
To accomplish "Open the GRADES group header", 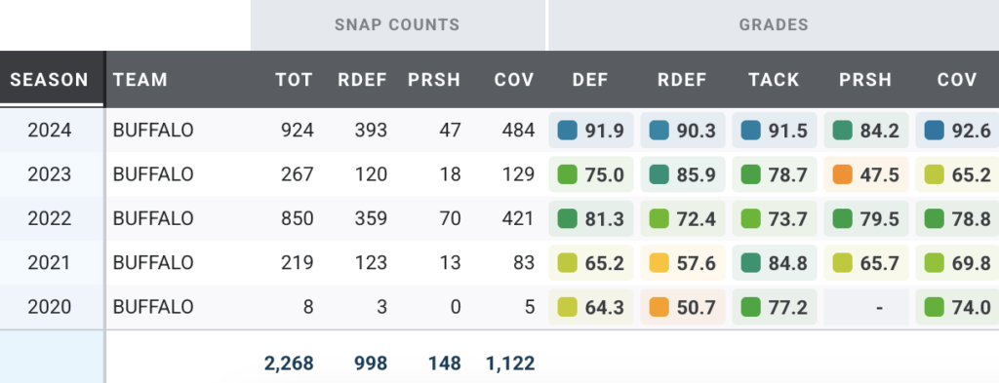I will (x=774, y=24).
